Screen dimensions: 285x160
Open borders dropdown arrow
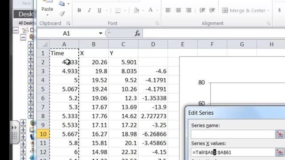pyautogui.click(x=125, y=11)
